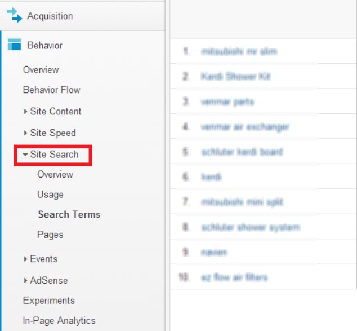This screenshot has height=331, width=357.
Task: Open the Behavior Flow report
Action: (x=52, y=90)
